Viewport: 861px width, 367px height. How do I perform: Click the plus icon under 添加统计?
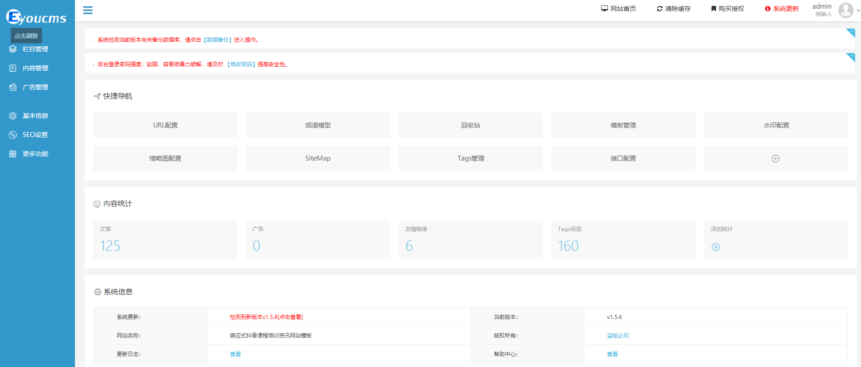click(716, 247)
